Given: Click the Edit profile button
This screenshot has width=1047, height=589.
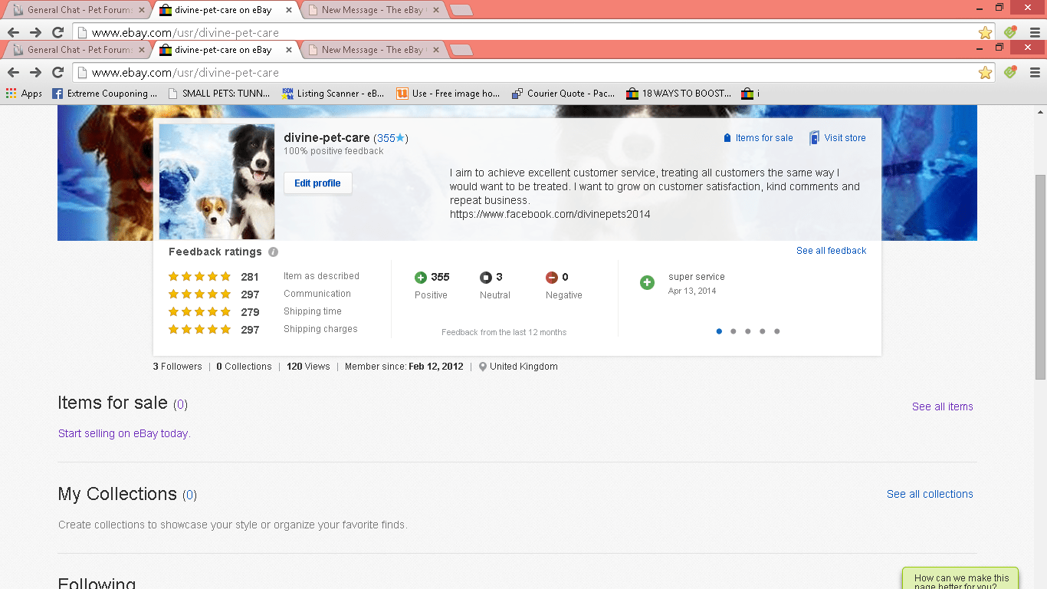Looking at the screenshot, I should tap(317, 183).
